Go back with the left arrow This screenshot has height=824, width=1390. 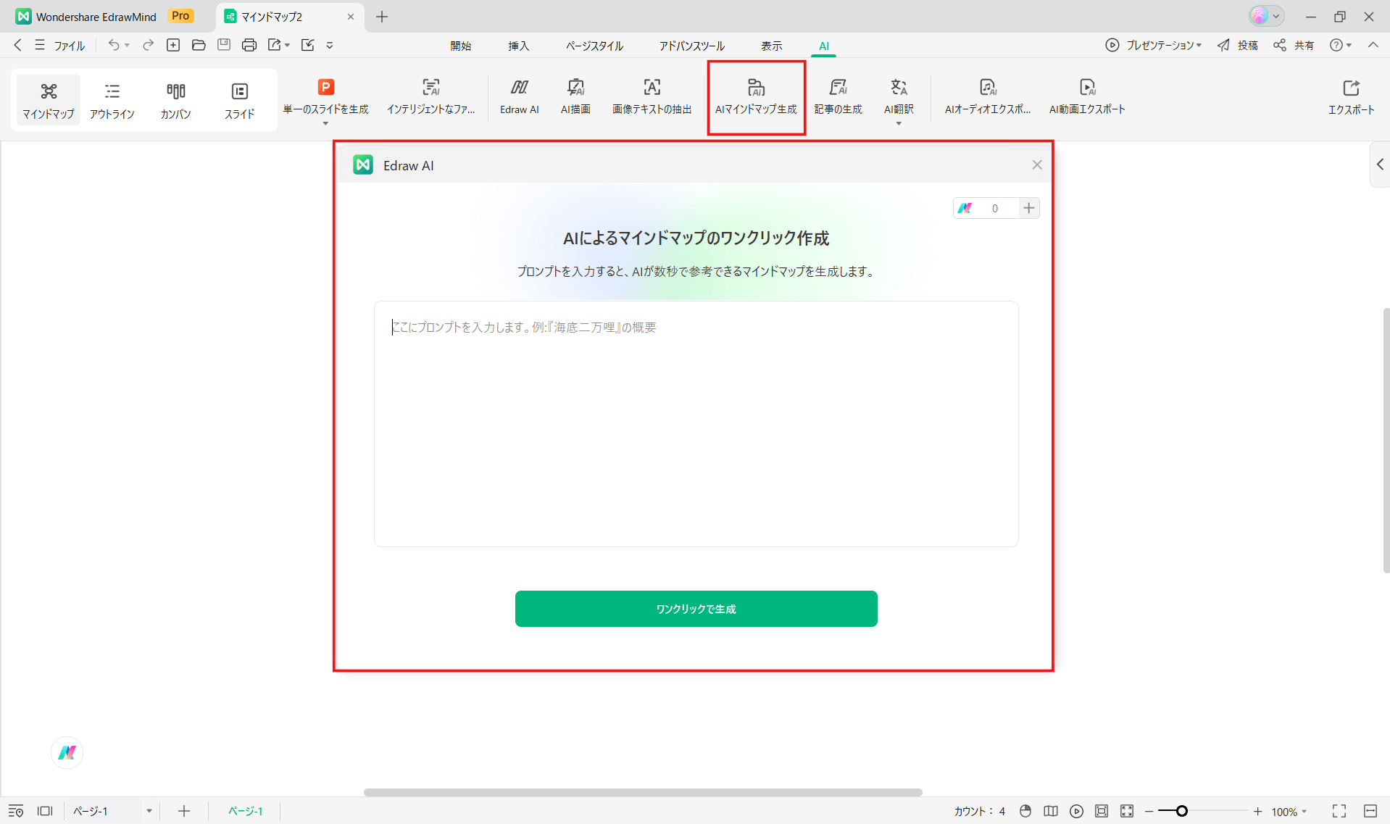click(17, 45)
